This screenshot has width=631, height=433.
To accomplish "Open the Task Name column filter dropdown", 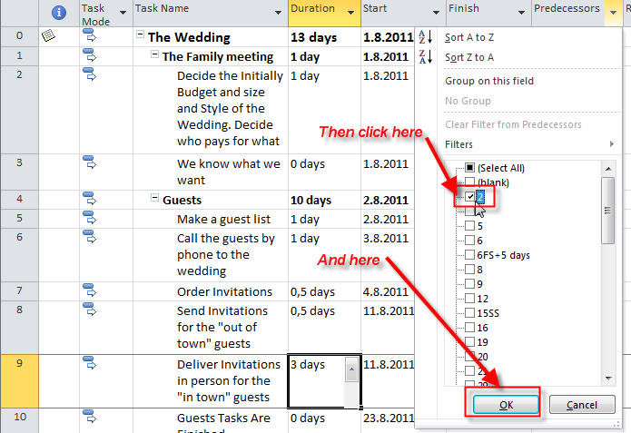I will coord(277,13).
